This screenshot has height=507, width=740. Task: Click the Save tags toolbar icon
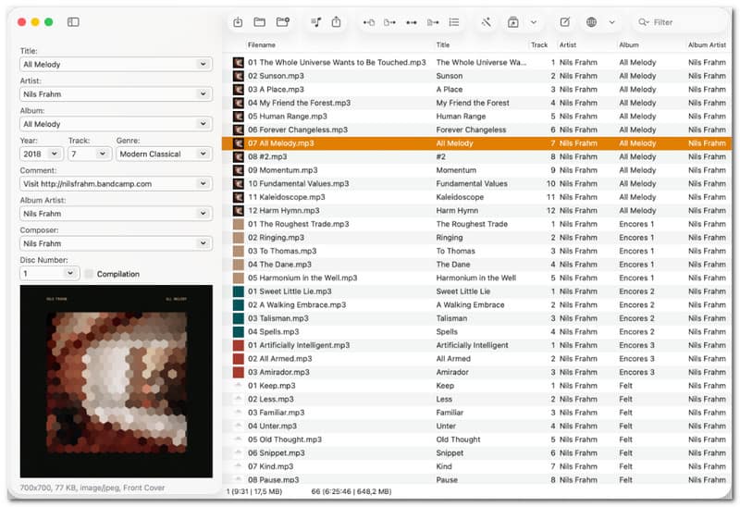[x=238, y=21]
